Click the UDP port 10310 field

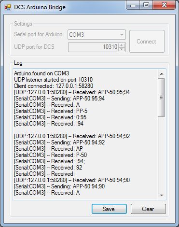(x=93, y=47)
